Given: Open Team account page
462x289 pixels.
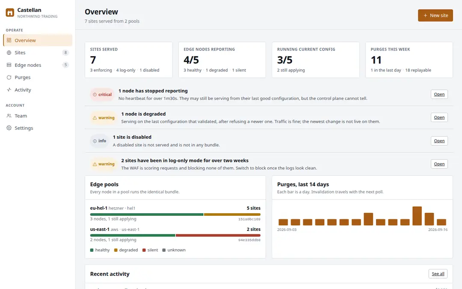Looking at the screenshot, I should tap(38, 116).
